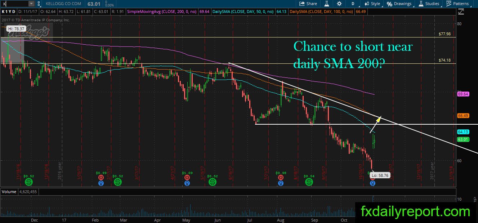Click the 63.01 green last-price bubble
The width and height of the screenshot is (478, 223).
pyautogui.click(x=463, y=139)
